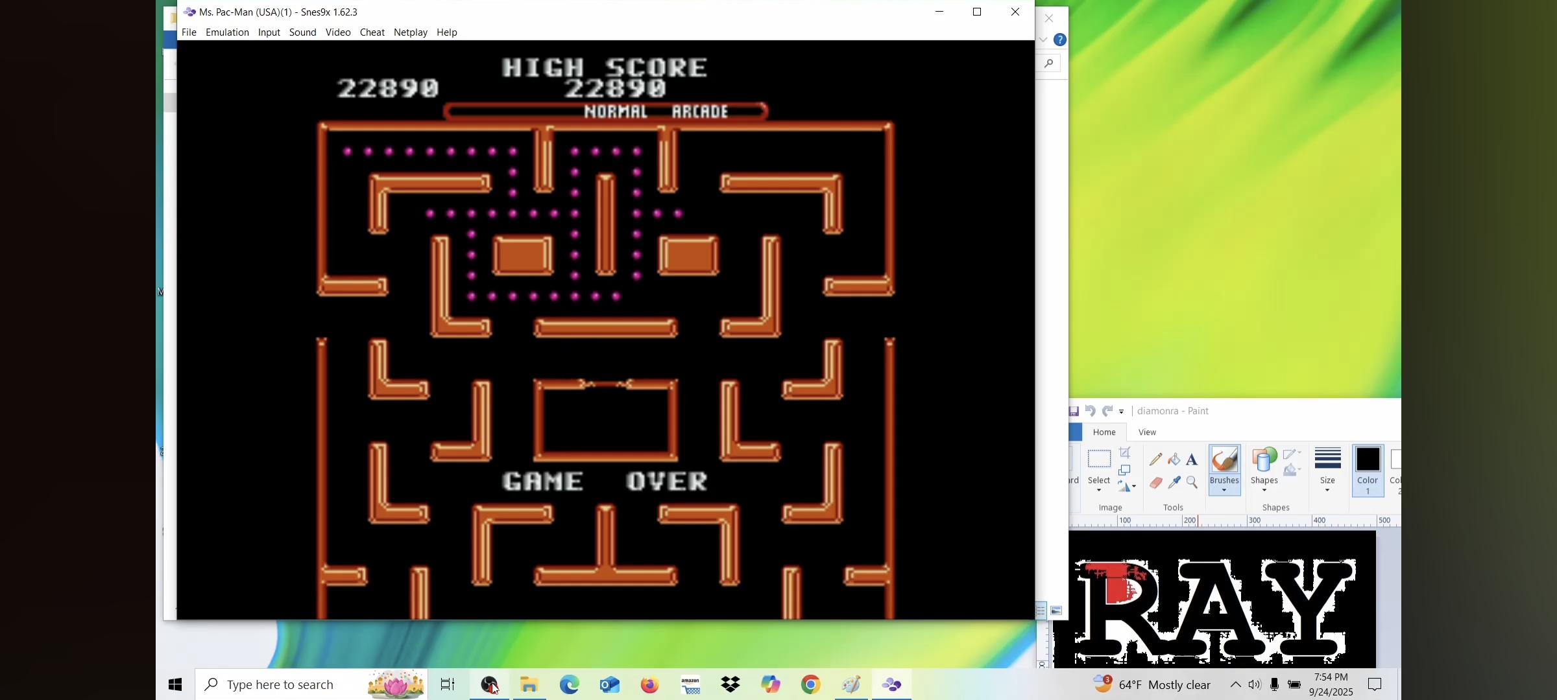
Task: Choose the Text tool in Paint
Action: coord(1192,460)
